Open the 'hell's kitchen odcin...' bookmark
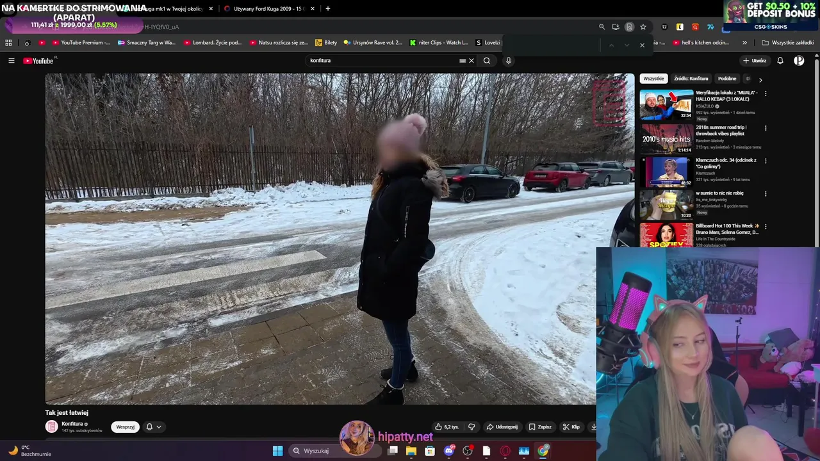Viewport: 820px width, 461px height. coord(701,43)
